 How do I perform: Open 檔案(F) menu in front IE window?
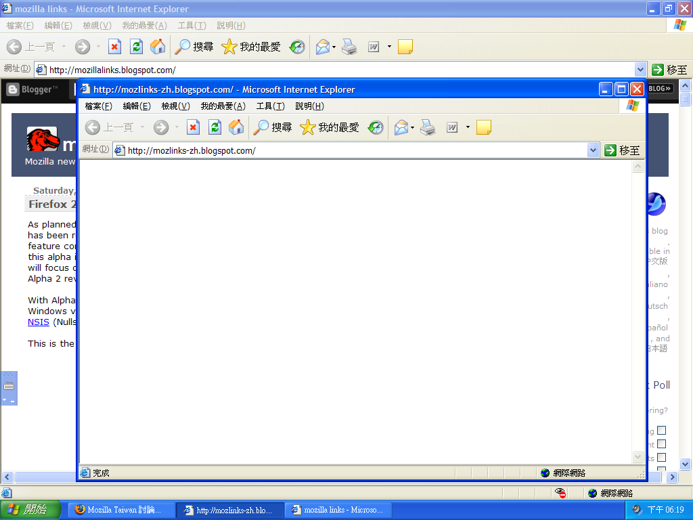(99, 106)
